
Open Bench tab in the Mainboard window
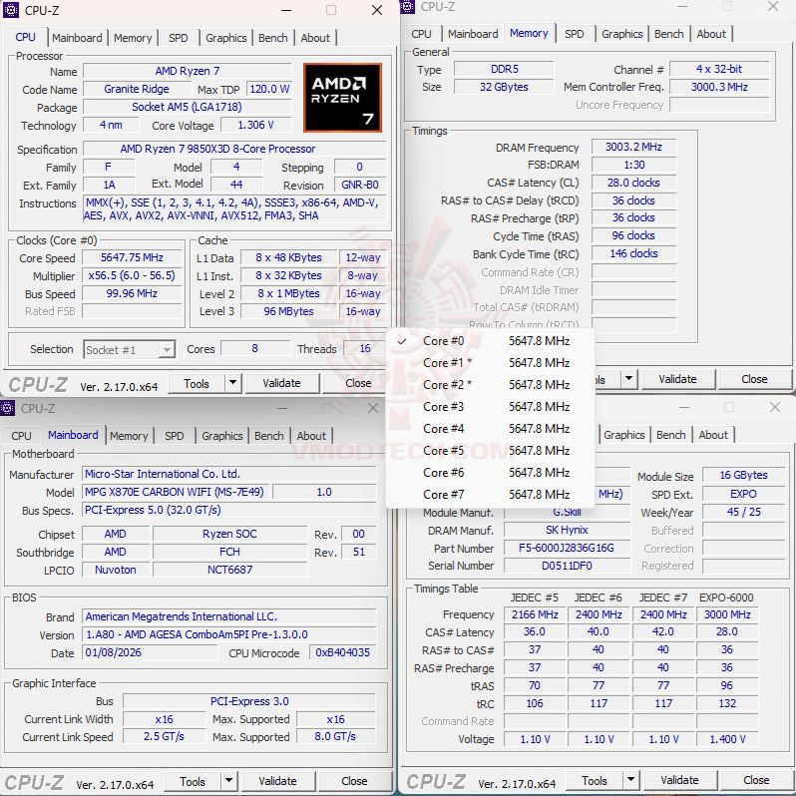(x=269, y=436)
